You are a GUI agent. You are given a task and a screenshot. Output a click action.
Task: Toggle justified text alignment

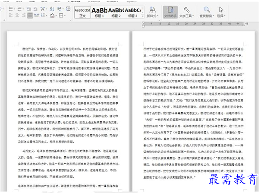[30, 16]
